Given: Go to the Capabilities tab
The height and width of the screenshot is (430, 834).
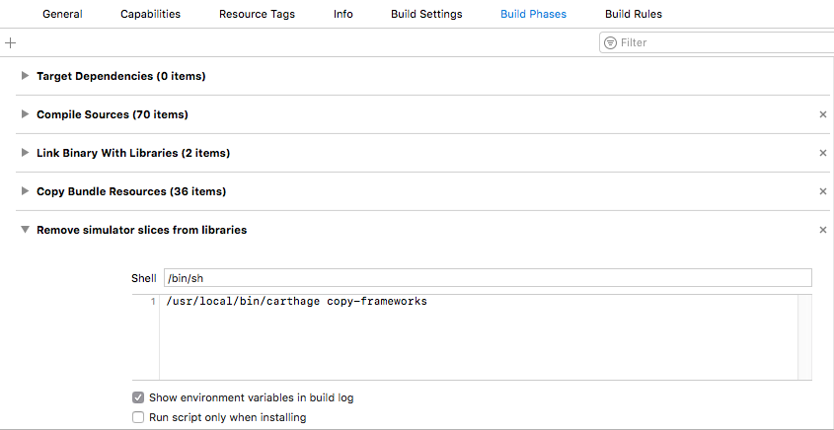Looking at the screenshot, I should point(152,15).
